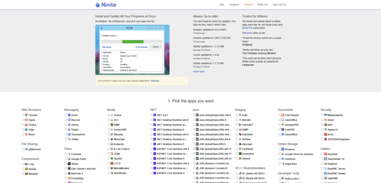This screenshot has height=183, width=381.
Task: Tick the Google Earth checkbox
Action: click(x=66, y=159)
